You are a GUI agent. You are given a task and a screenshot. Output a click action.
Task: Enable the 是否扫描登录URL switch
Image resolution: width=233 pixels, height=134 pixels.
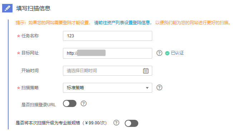(70, 103)
